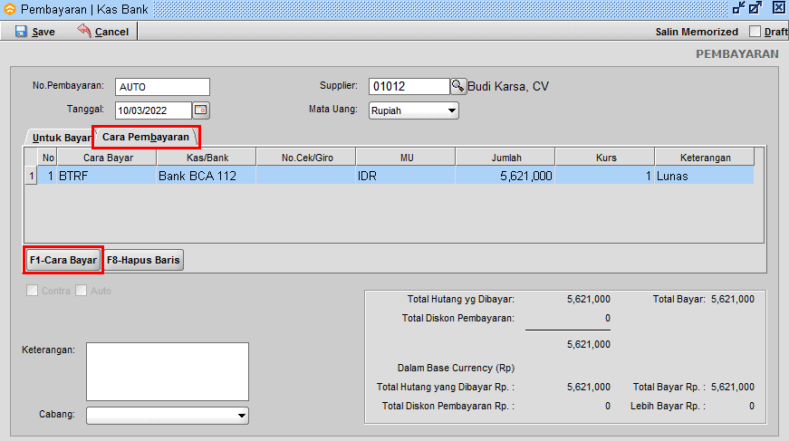Click the Cancel undo arrow icon
Viewport: 789px width, 441px height.
pos(84,31)
